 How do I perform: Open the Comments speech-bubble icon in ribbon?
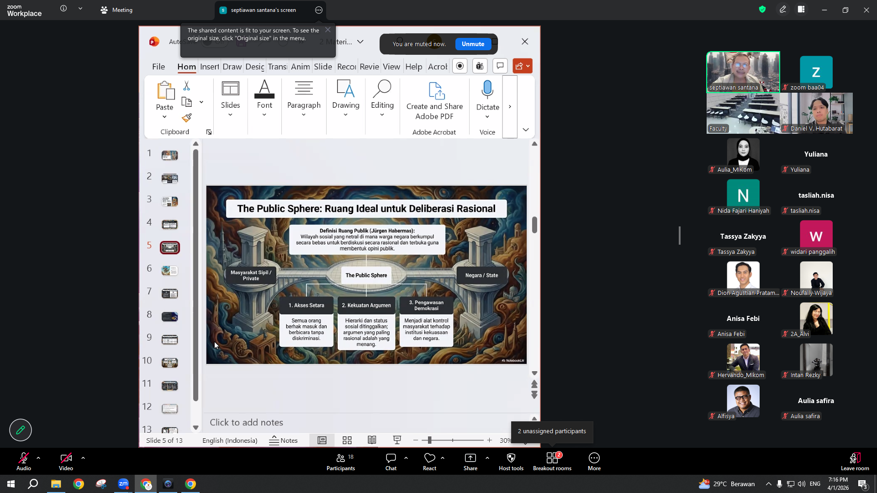[x=500, y=66]
